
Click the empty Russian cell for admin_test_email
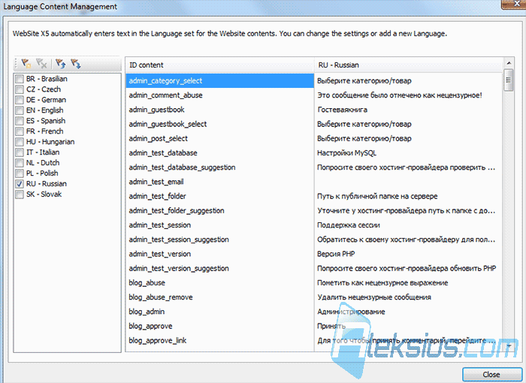click(x=409, y=182)
